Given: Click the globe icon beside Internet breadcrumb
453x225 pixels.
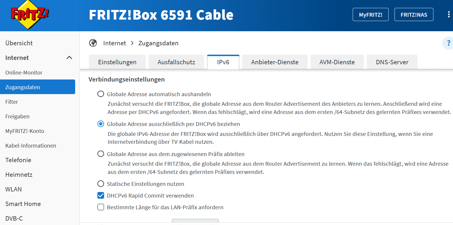Looking at the screenshot, I should (93, 43).
